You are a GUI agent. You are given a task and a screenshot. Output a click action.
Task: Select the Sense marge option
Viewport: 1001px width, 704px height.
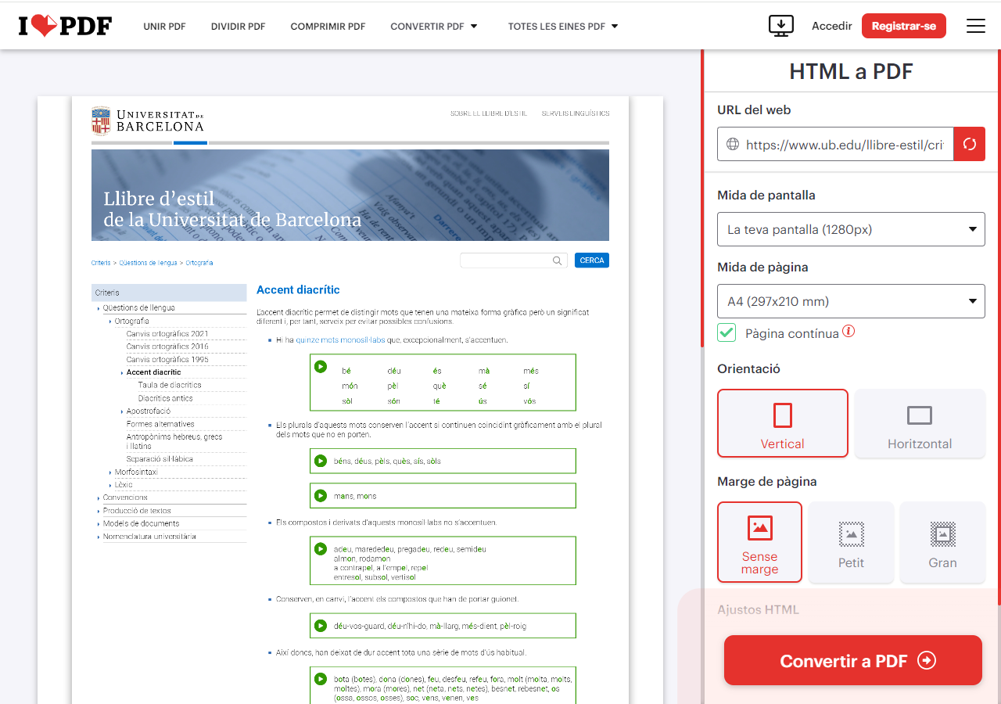pyautogui.click(x=759, y=542)
